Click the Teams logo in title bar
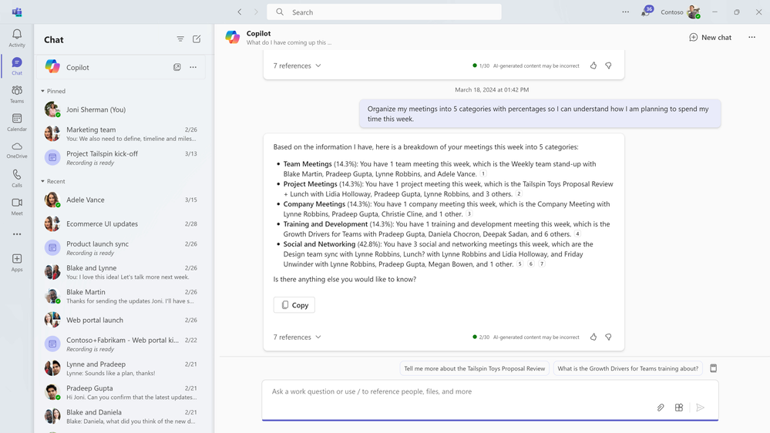Image resolution: width=770 pixels, height=433 pixels. pyautogui.click(x=17, y=12)
